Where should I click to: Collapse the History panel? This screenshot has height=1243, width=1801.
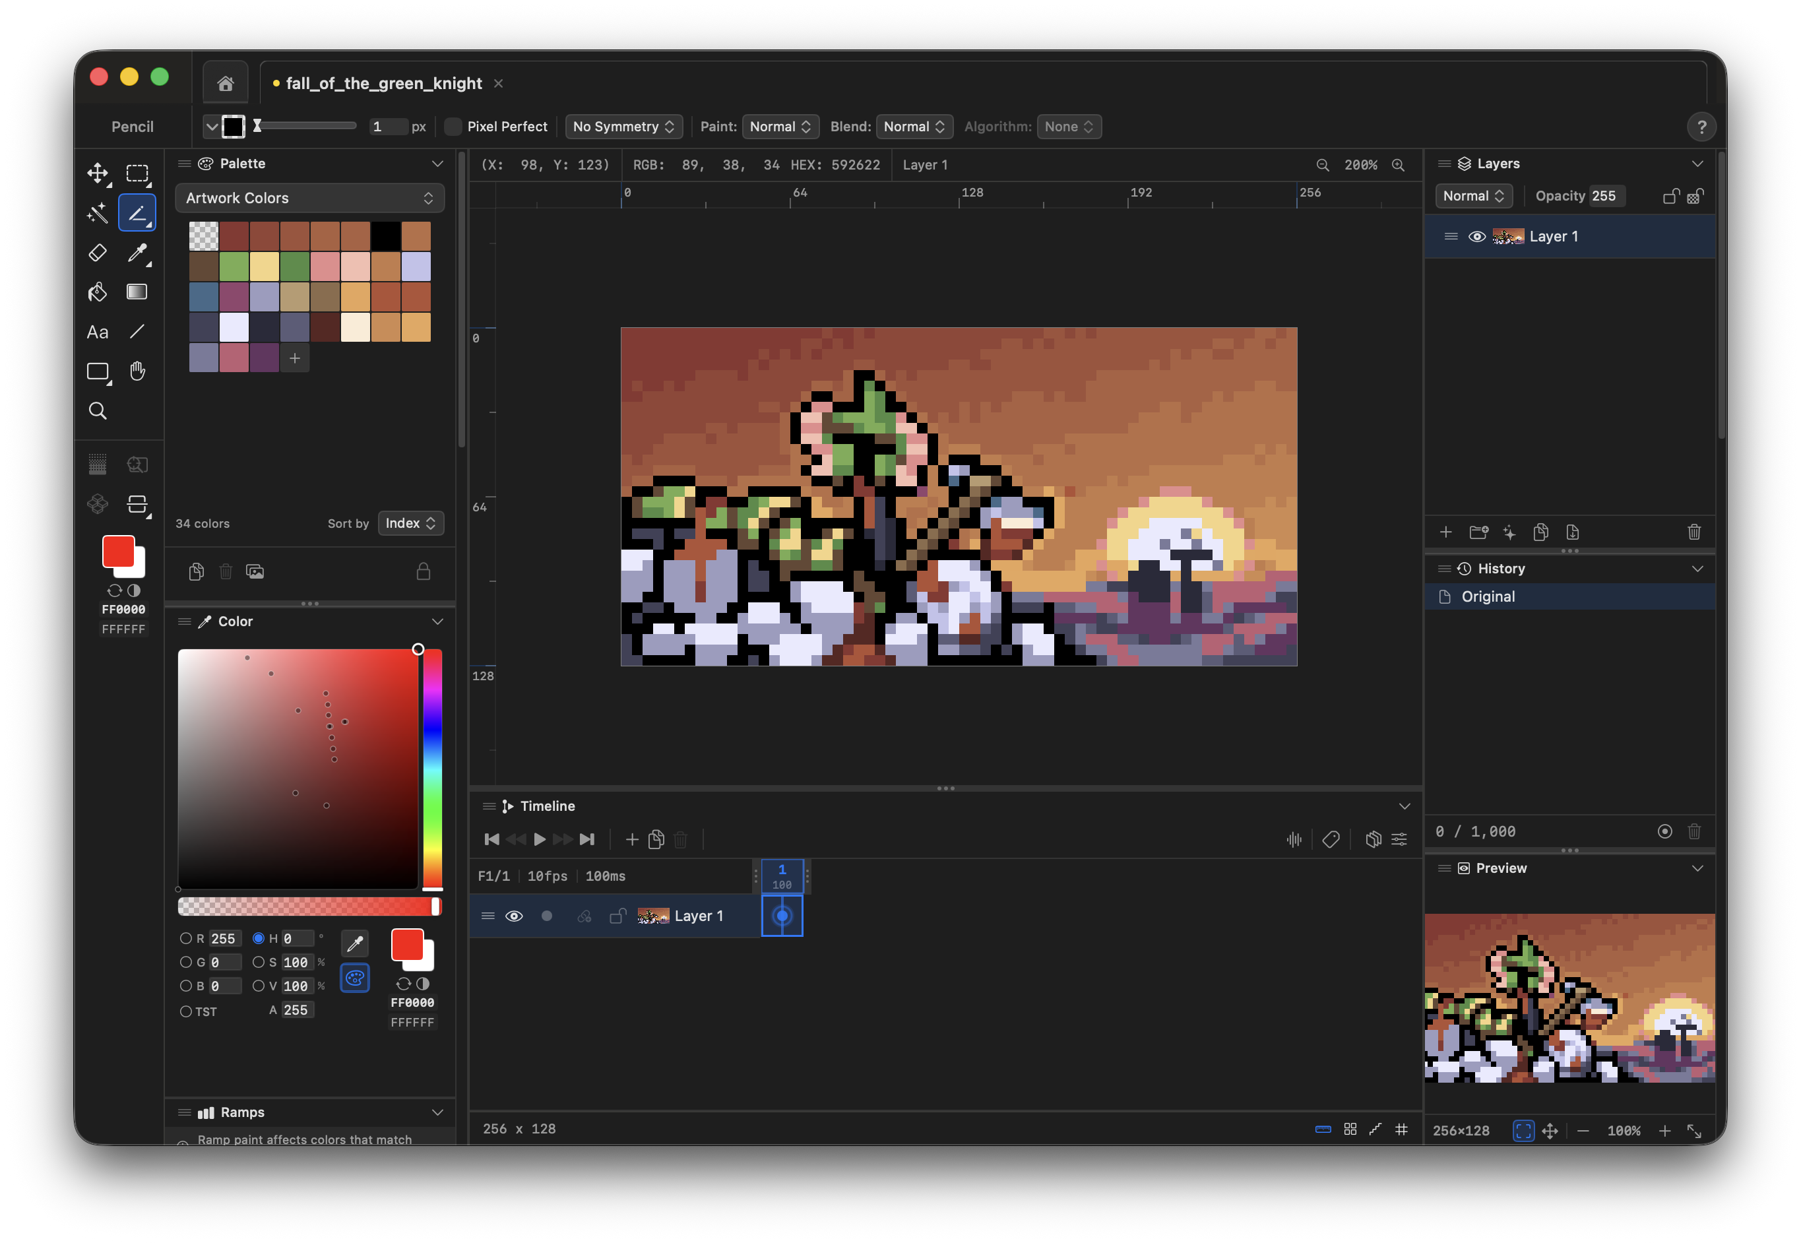pos(1697,569)
